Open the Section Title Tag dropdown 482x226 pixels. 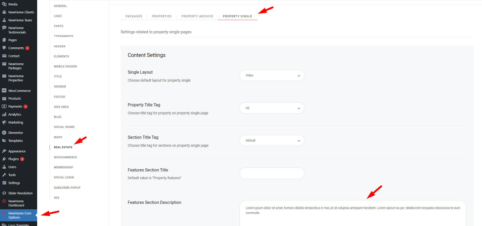[x=272, y=141]
